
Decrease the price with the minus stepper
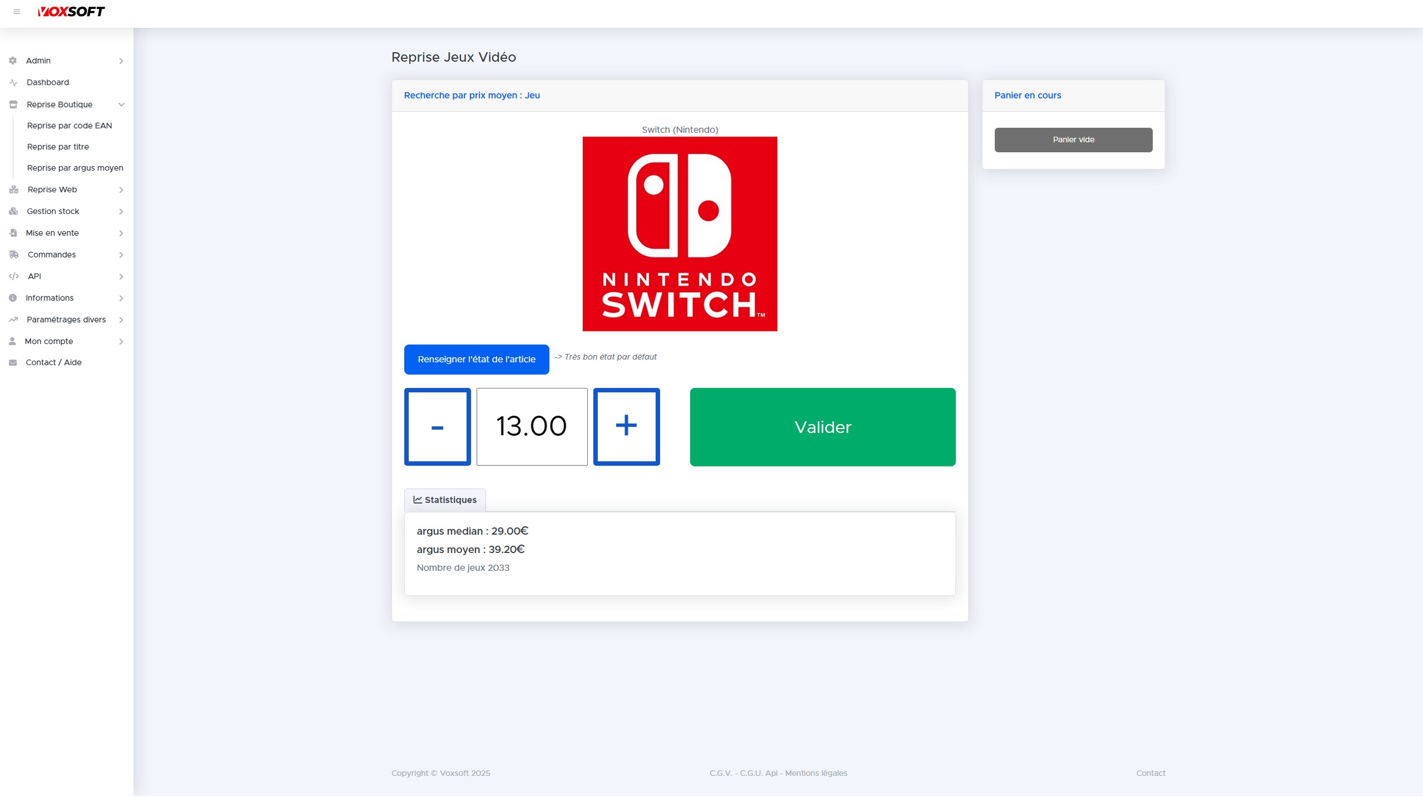click(x=437, y=426)
